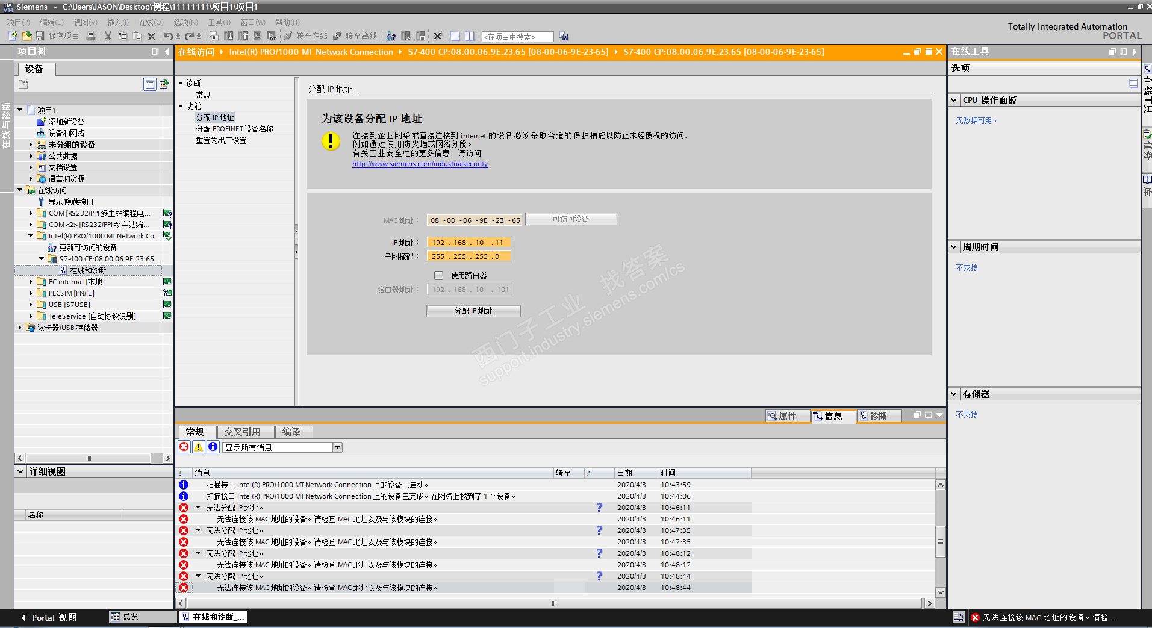
Task: Click the 转至在线 go online button
Action: click(305, 36)
